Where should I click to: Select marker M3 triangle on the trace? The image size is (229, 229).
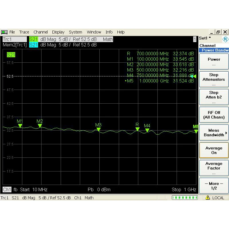point(98,129)
